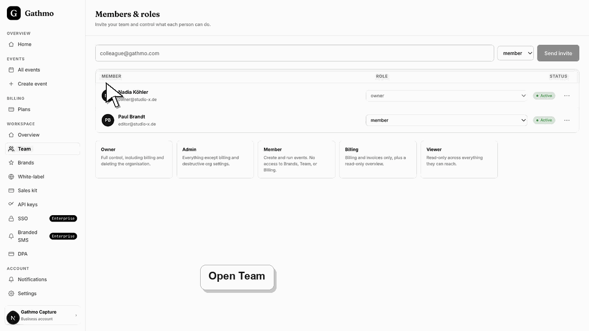This screenshot has width=589, height=331.
Task: Click the Owner role description card
Action: (x=134, y=160)
